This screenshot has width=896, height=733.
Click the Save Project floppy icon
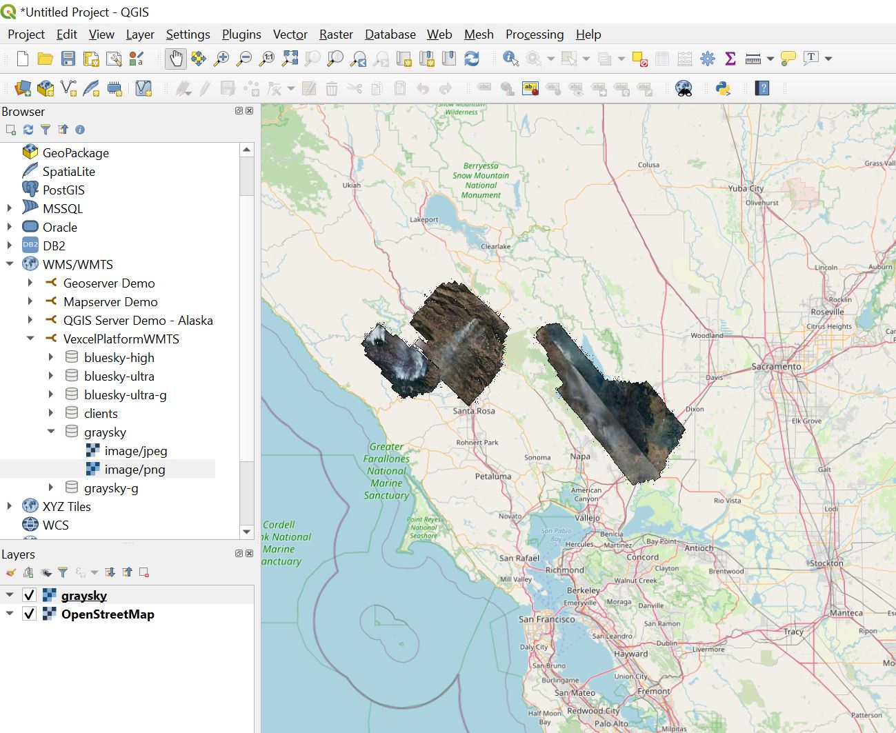point(68,59)
